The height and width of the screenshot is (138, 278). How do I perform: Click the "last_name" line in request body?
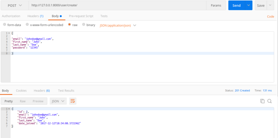(26, 45)
